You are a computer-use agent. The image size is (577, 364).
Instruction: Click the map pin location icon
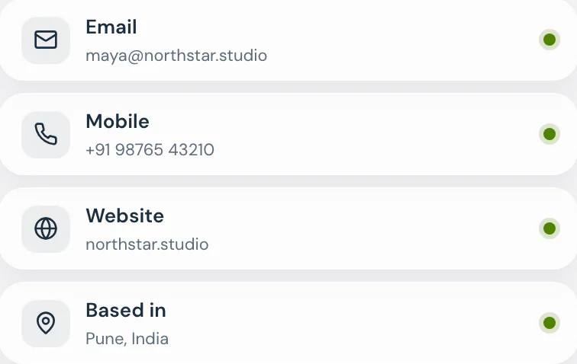46,323
